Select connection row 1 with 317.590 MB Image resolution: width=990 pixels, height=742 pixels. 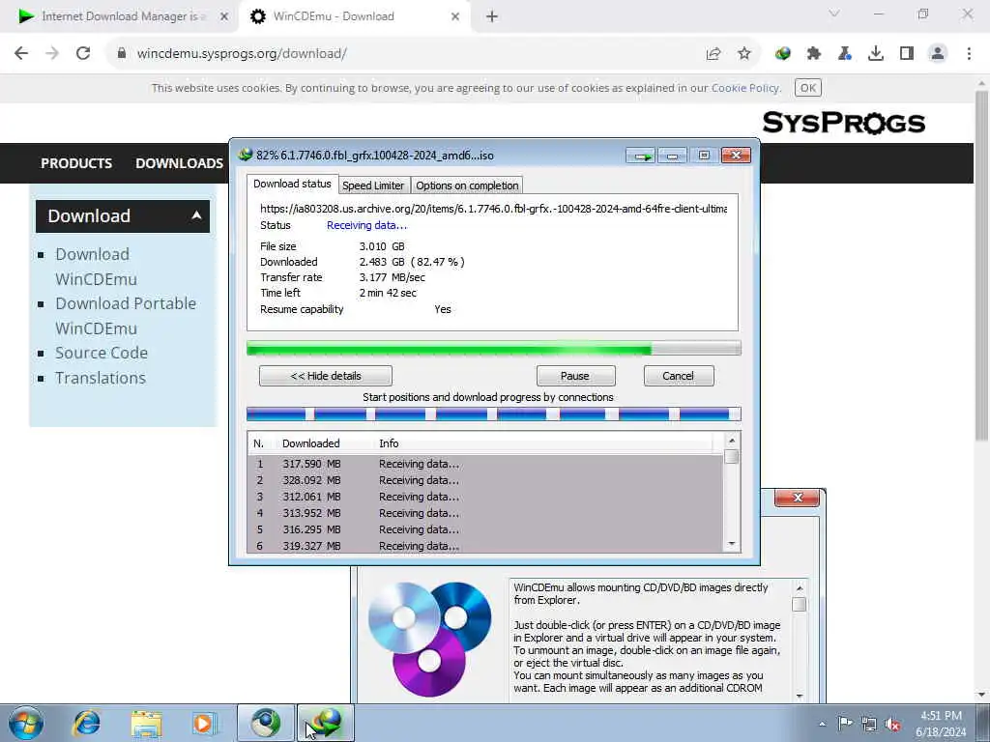click(x=485, y=464)
